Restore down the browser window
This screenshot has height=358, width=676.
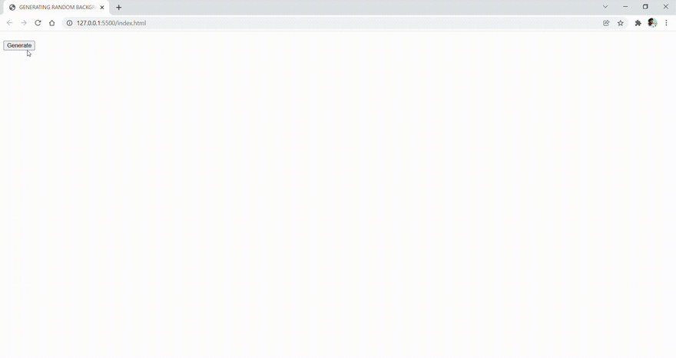(645, 7)
